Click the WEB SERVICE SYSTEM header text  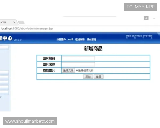pyautogui.click(x=139, y=36)
